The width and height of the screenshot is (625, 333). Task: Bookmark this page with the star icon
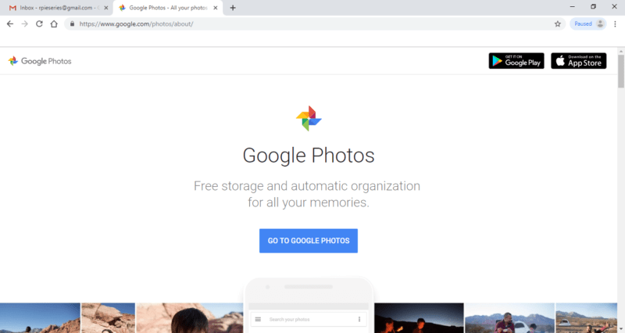[558, 24]
